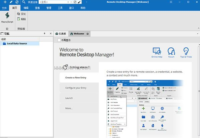Click the 名称 column header
This screenshot has width=200, height=138.
click(20, 39)
